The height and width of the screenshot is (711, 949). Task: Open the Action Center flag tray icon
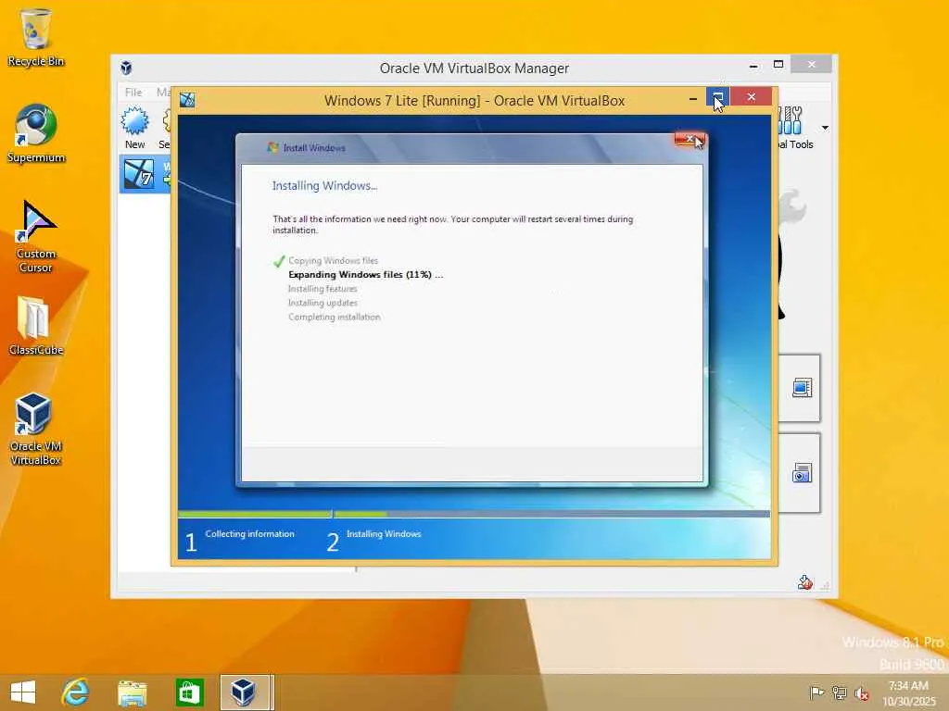[816, 692]
